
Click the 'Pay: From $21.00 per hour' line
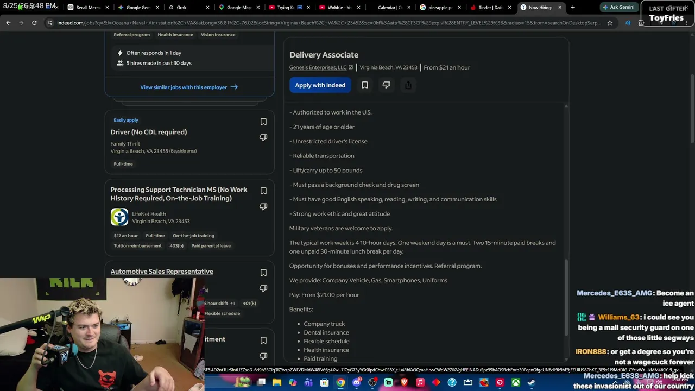pyautogui.click(x=324, y=295)
